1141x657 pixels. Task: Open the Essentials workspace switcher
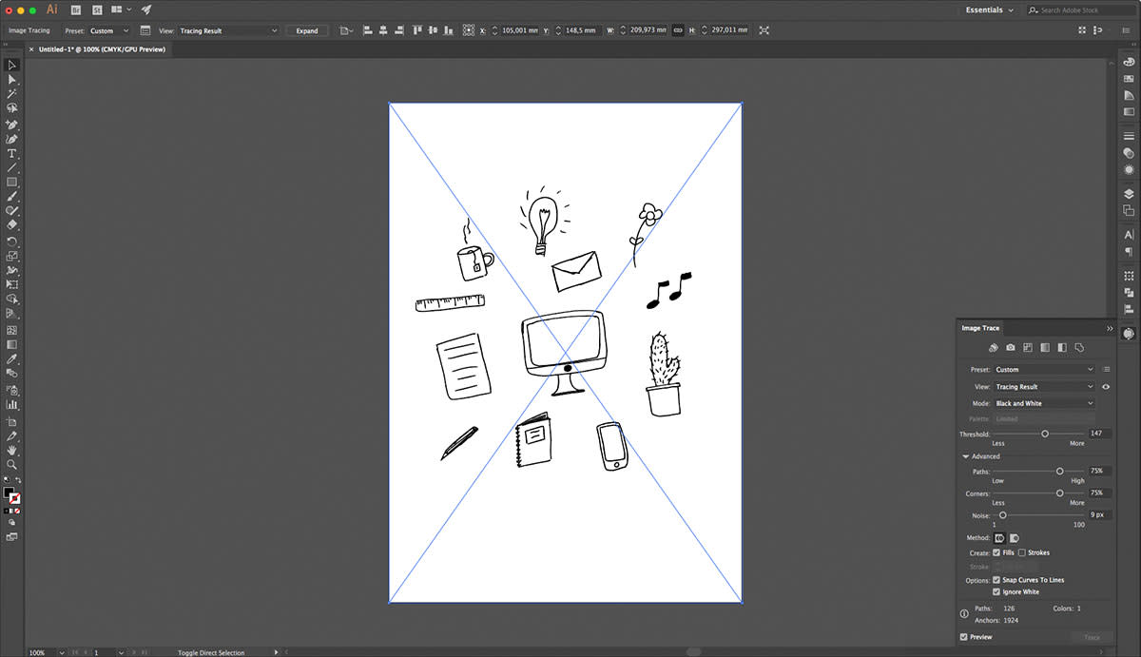[x=989, y=10]
